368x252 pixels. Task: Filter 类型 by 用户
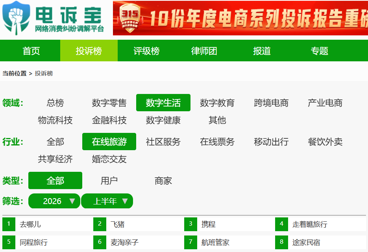pos(109,180)
